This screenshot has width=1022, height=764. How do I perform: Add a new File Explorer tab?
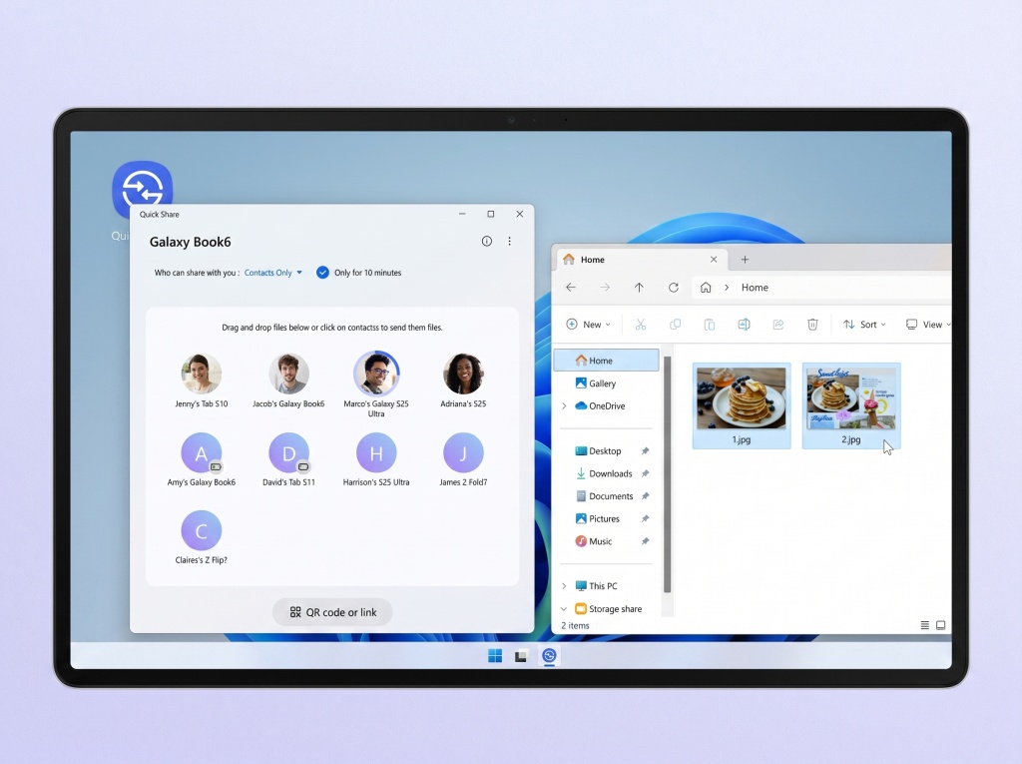click(745, 260)
